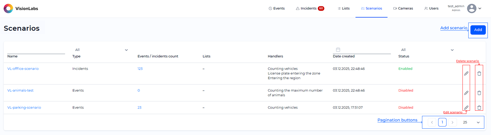Expand the Status filter dropdown
This screenshot has height=135, width=491.
pos(452,50)
